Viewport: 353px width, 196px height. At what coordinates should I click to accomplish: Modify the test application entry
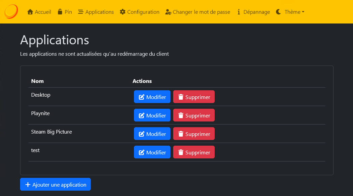152,152
